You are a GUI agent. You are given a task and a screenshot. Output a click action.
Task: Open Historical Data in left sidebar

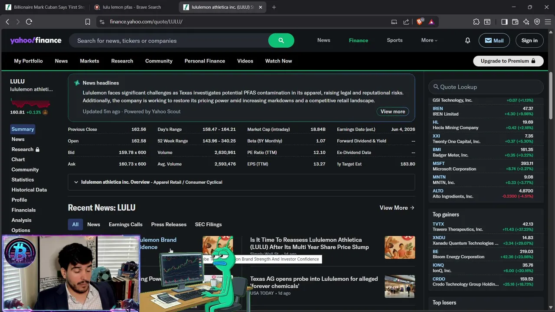(29, 190)
